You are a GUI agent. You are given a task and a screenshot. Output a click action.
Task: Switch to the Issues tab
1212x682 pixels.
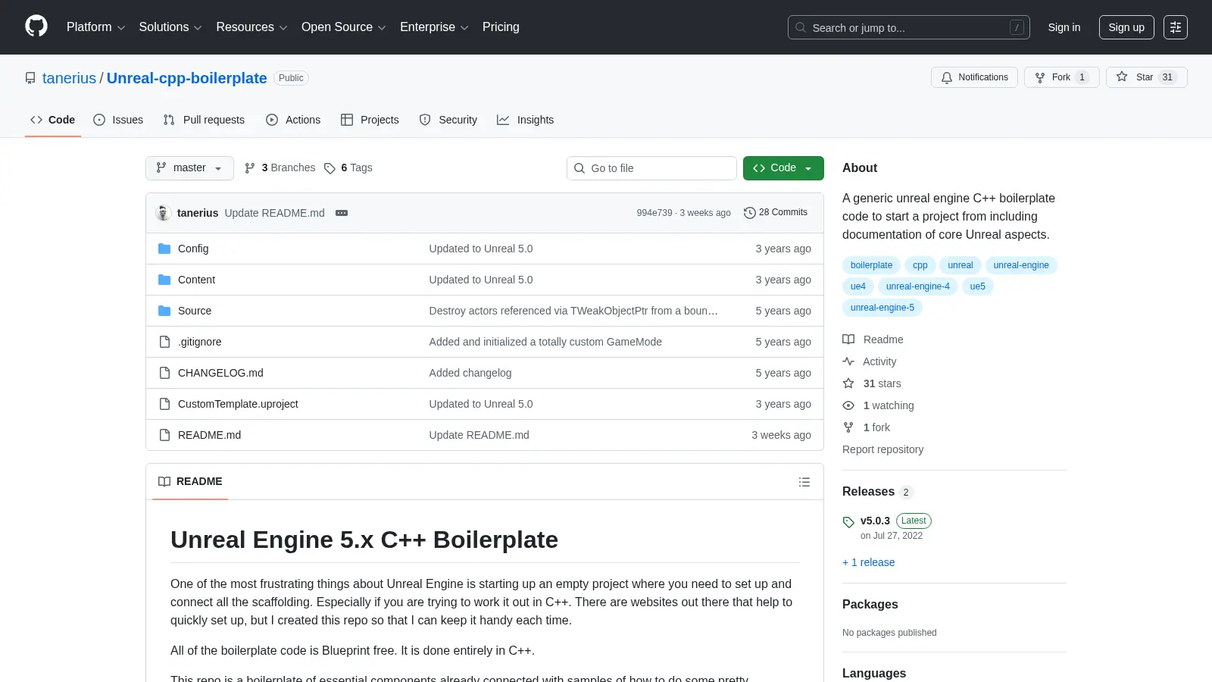click(x=118, y=120)
